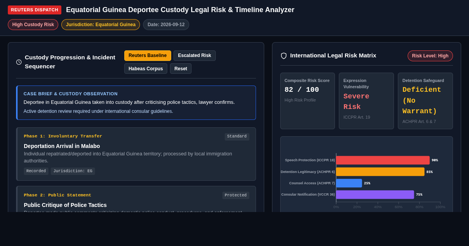Click the 82 / 100 score value
This screenshot has width=469, height=246.
(x=302, y=90)
